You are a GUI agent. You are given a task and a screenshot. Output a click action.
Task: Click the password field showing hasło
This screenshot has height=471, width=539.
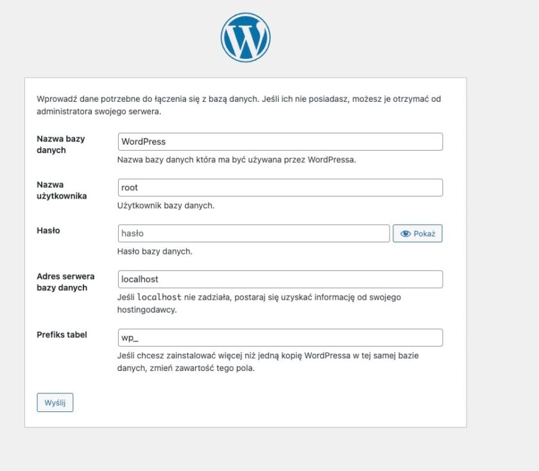coord(253,233)
